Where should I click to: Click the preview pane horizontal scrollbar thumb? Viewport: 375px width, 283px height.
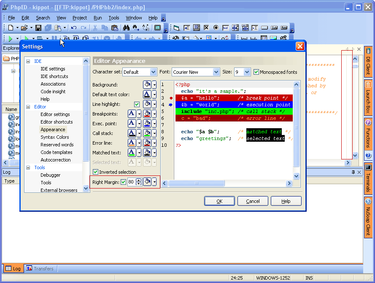pos(197,183)
